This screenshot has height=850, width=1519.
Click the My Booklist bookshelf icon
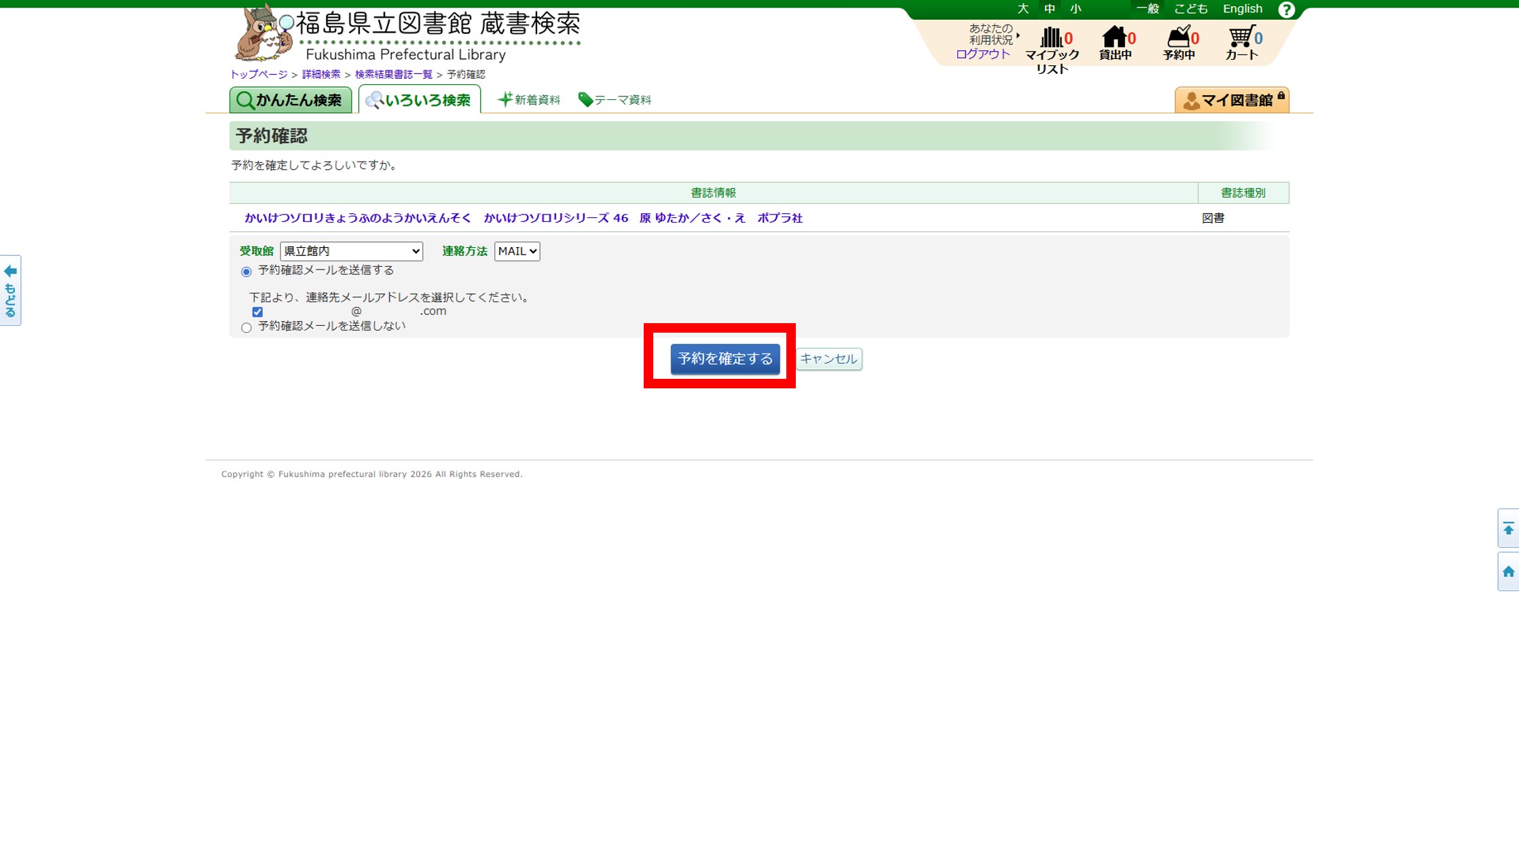pyautogui.click(x=1050, y=37)
